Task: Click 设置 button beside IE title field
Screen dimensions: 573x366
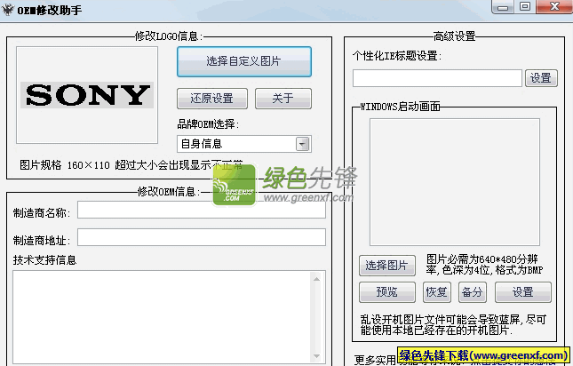Action: 541,78
